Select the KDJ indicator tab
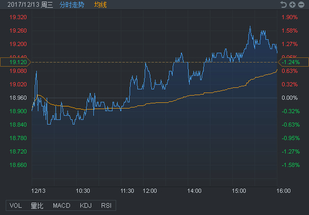The image size is (309, 215). pos(86,205)
